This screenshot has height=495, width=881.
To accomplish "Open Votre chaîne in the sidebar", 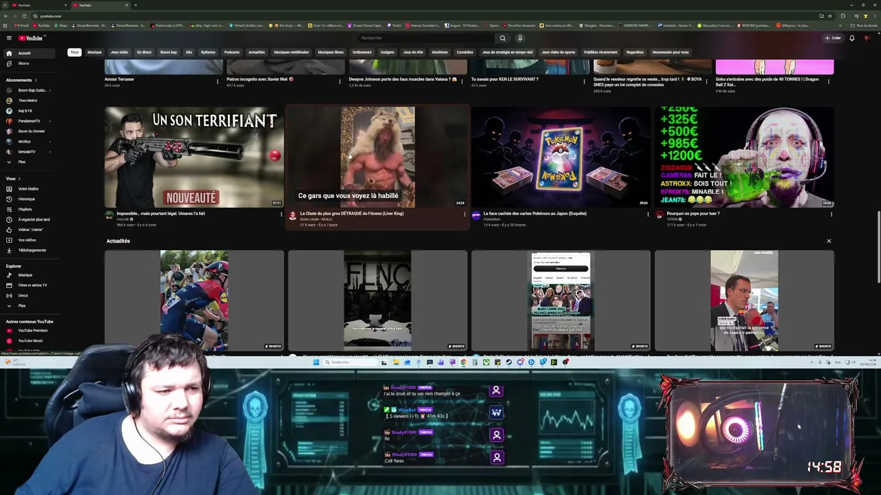I will (28, 188).
